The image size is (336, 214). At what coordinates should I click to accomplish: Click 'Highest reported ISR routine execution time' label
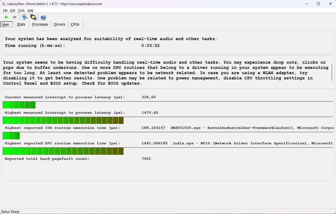[x=62, y=128]
